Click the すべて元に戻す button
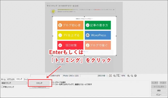This screenshot has height=98, width=168. [x=159, y=87]
